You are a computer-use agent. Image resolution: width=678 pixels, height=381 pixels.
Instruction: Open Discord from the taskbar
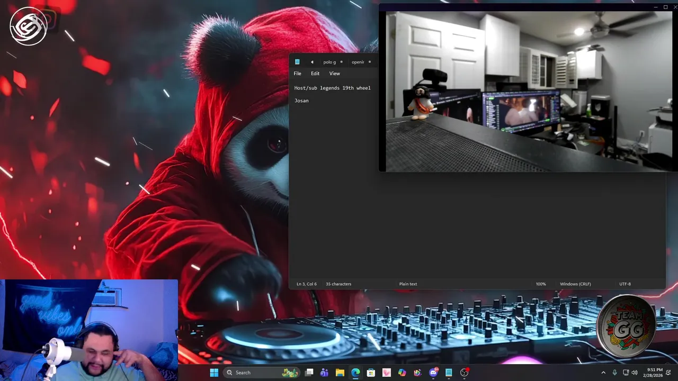coord(433,373)
